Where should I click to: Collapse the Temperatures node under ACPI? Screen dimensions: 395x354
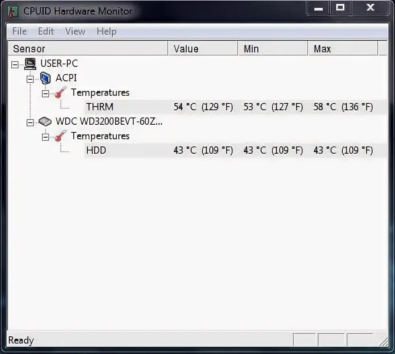click(45, 94)
